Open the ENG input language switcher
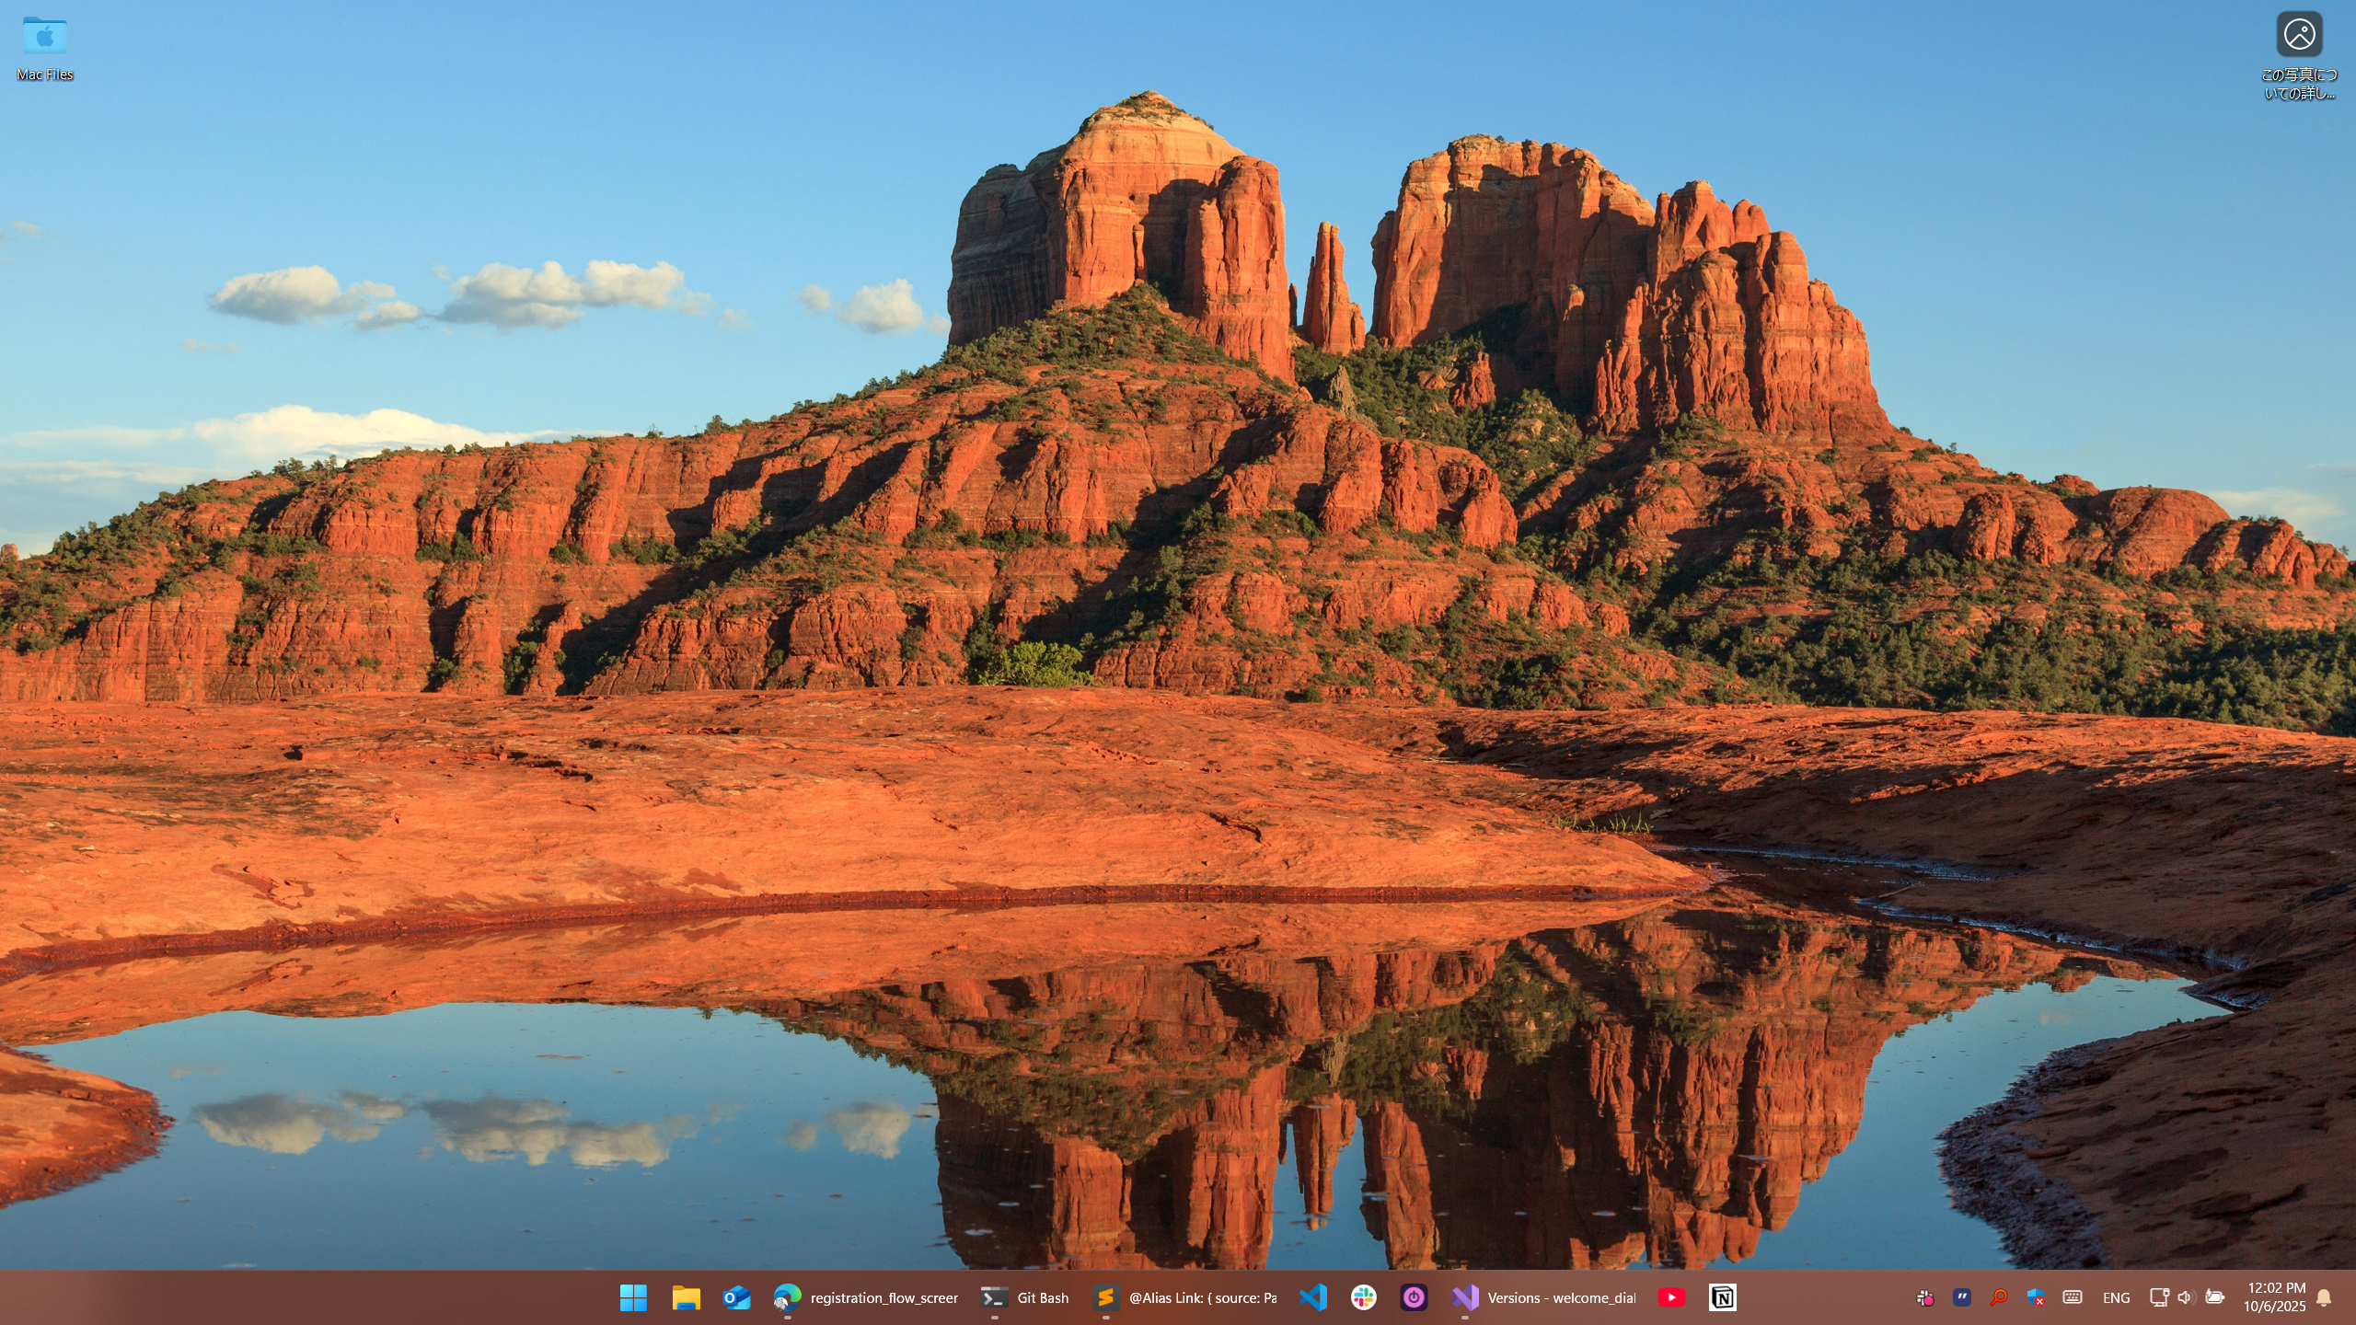2356x1325 pixels. pyautogui.click(x=2116, y=1297)
